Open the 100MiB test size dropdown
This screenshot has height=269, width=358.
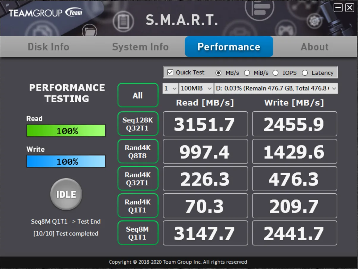[196, 88]
